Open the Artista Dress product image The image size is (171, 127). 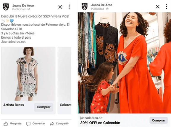coord(28,74)
